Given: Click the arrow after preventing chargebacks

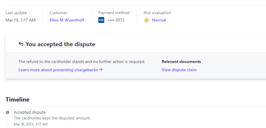Looking at the screenshot, I should click(101, 70).
